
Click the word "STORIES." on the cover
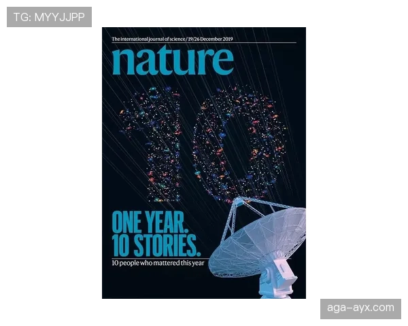167,245
